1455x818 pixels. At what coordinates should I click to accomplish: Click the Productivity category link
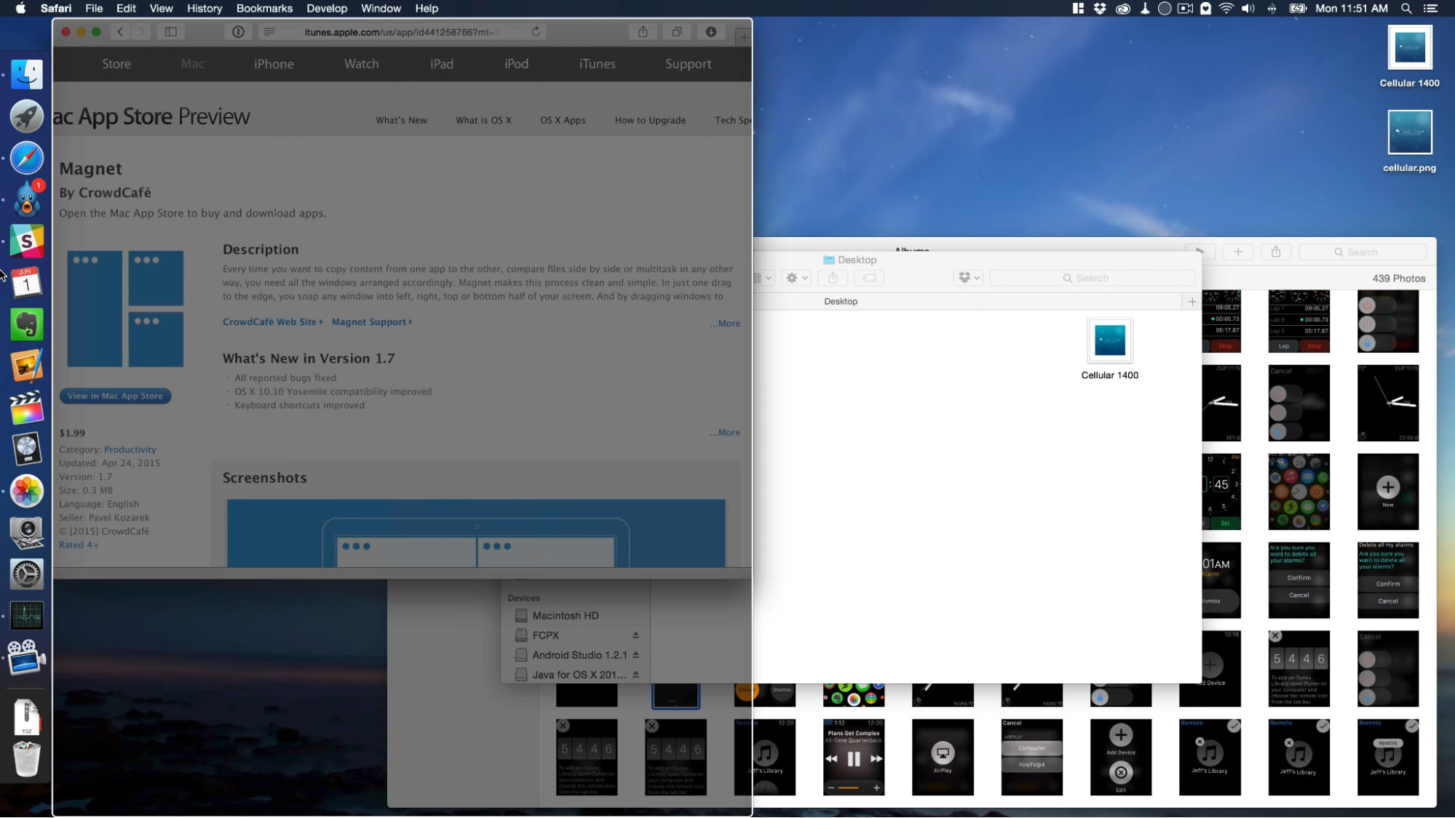pos(130,449)
